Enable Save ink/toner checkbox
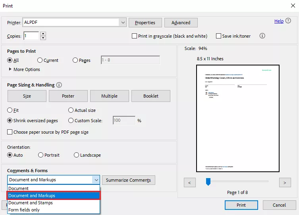This screenshot has width=299, height=215. pyautogui.click(x=218, y=36)
